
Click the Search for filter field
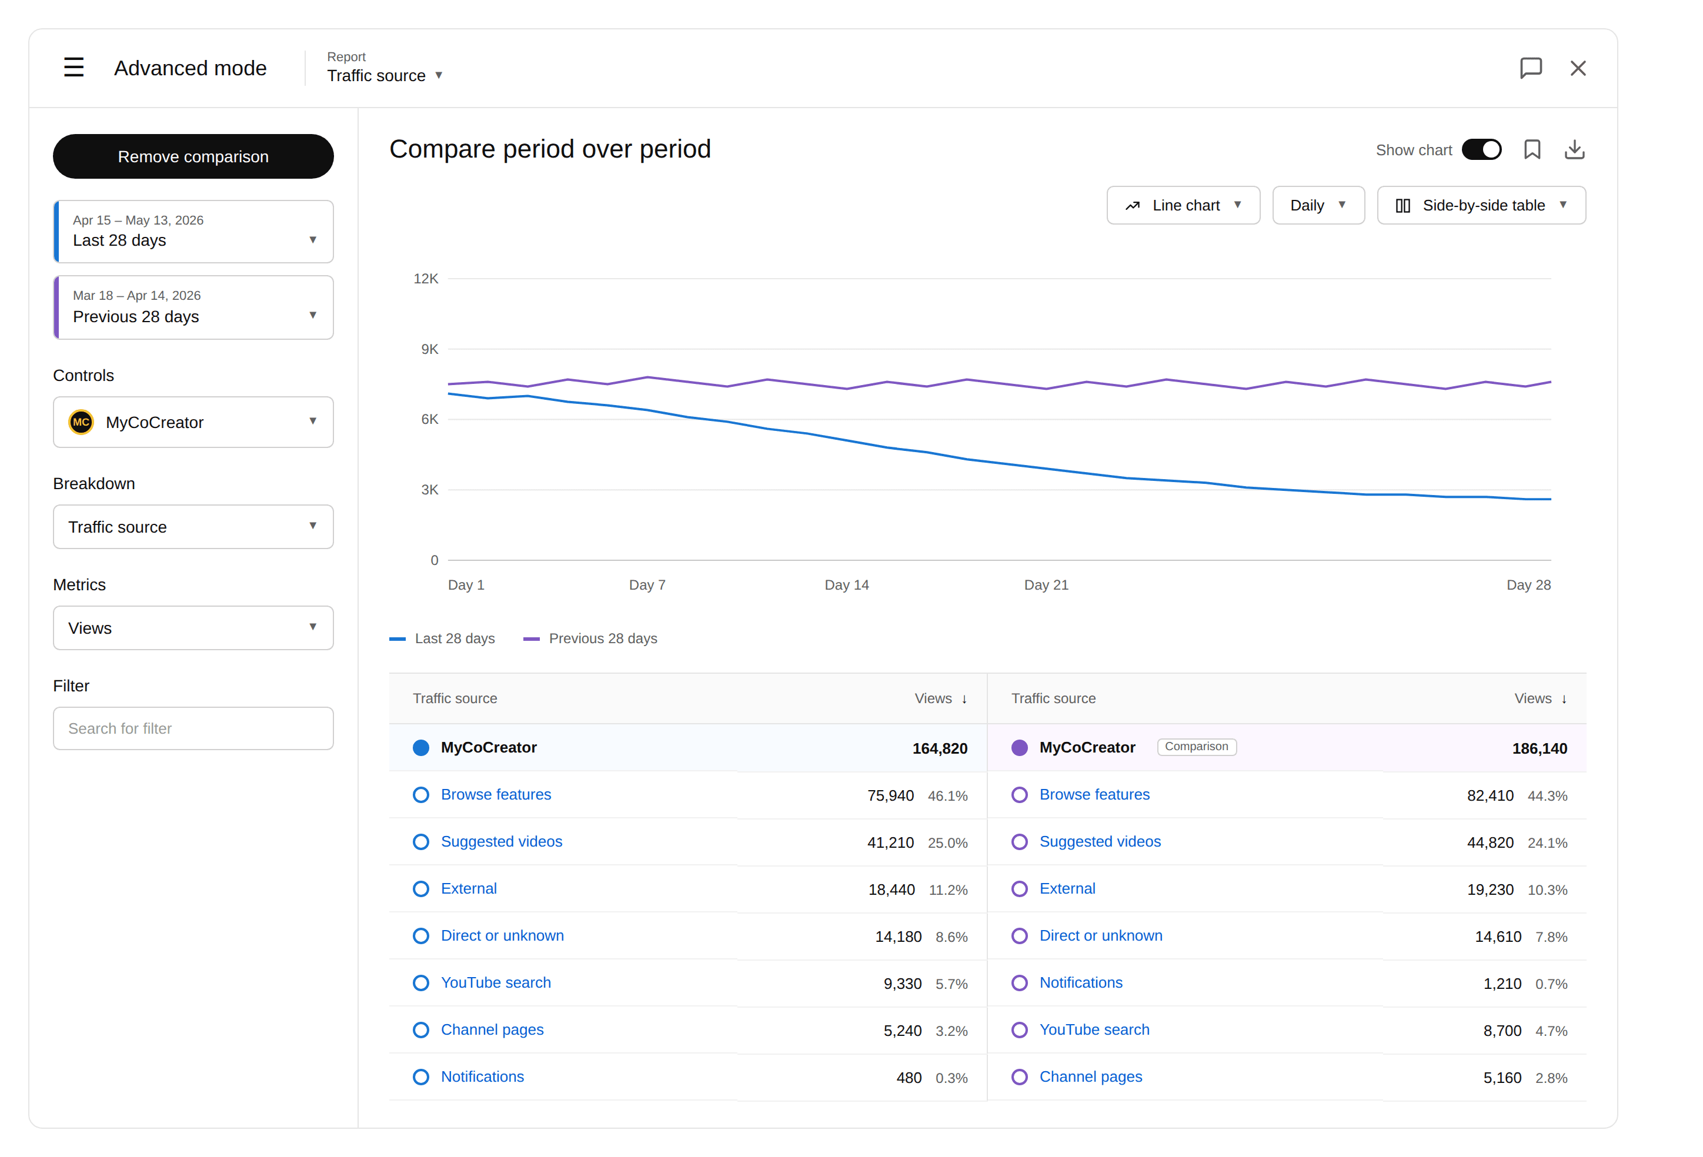[193, 729]
